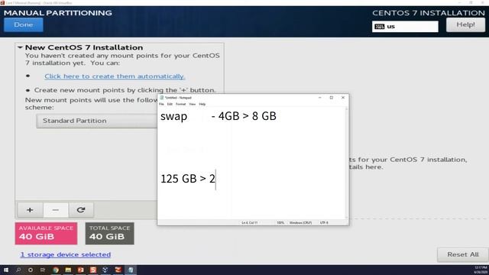Open Notepad Edit menu
The height and width of the screenshot is (275, 489).
point(170,104)
